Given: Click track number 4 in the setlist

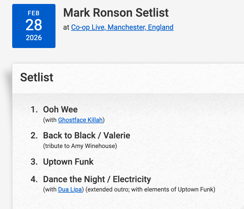Looking at the screenshot, I should (34, 179).
